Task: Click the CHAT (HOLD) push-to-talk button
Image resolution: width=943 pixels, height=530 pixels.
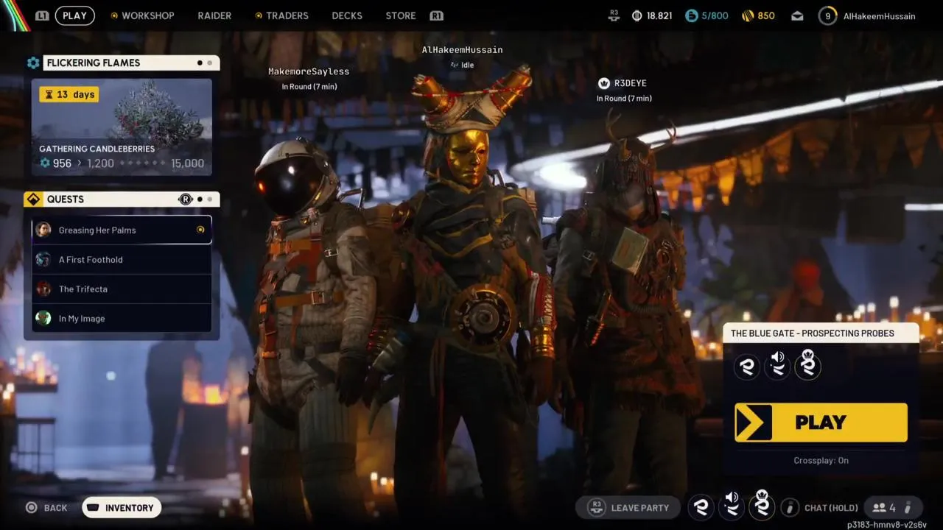Action: pyautogui.click(x=819, y=507)
